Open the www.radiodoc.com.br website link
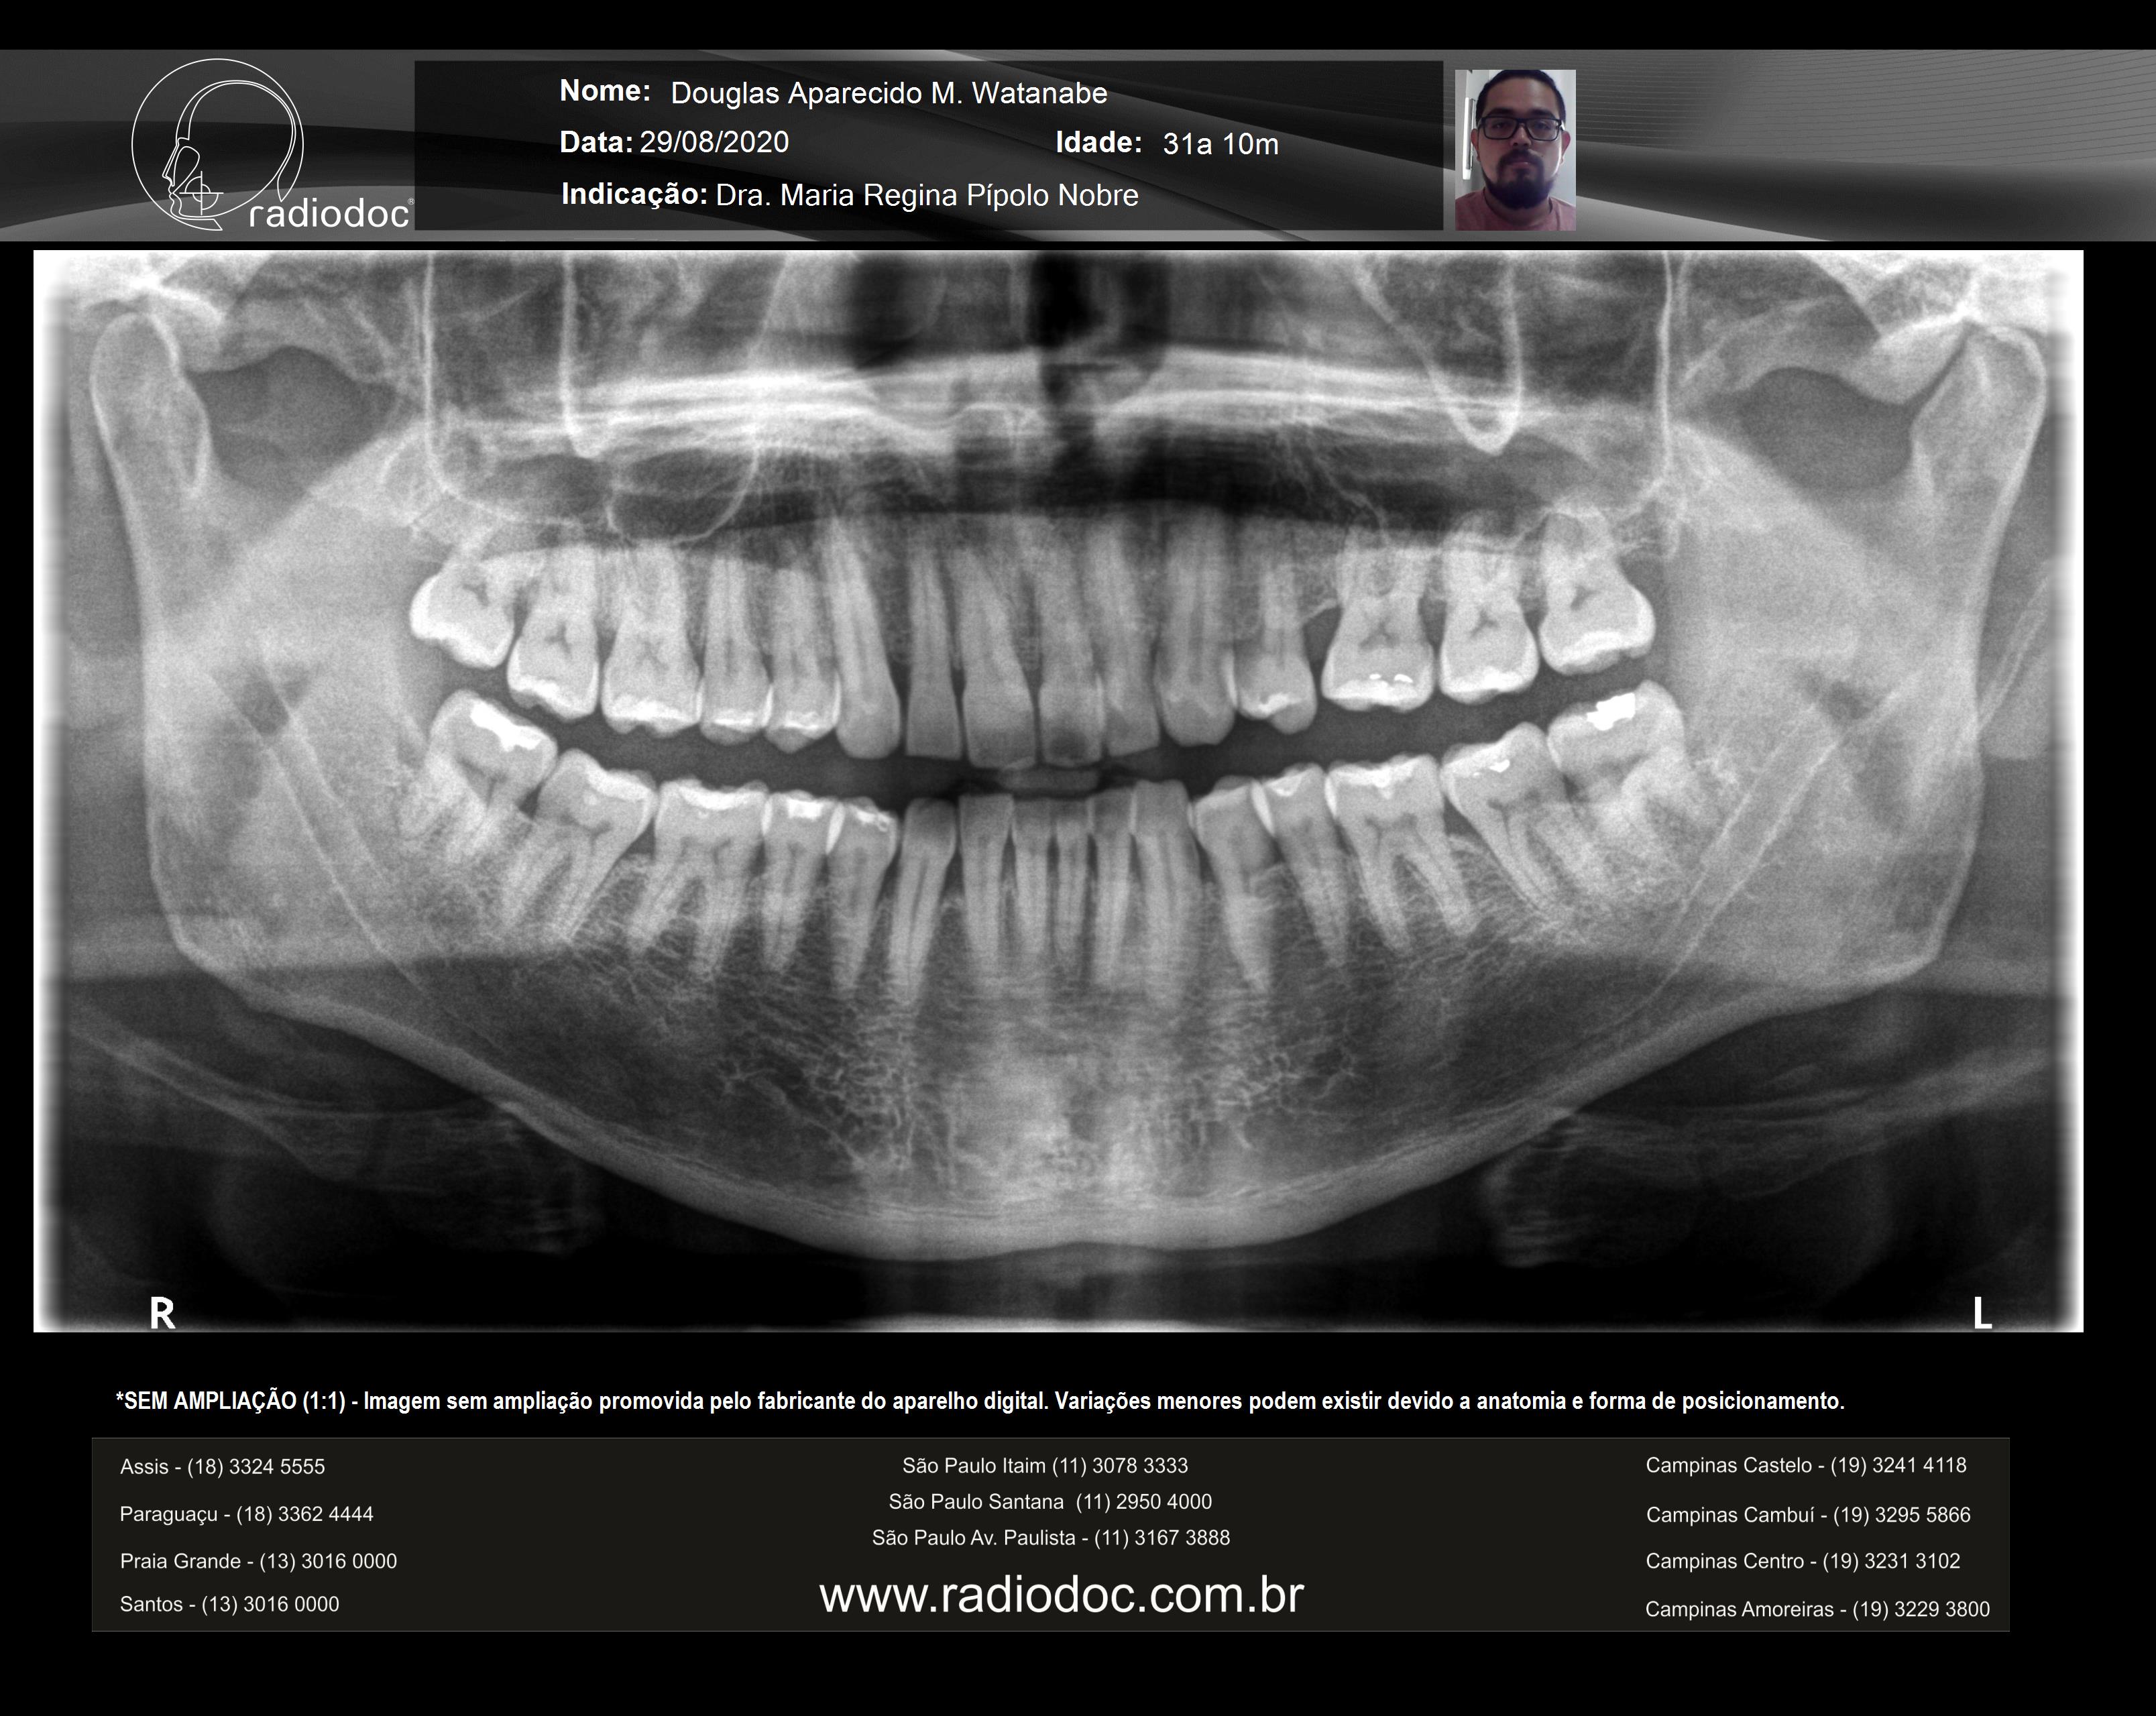This screenshot has height=1716, width=2156. (1061, 1595)
